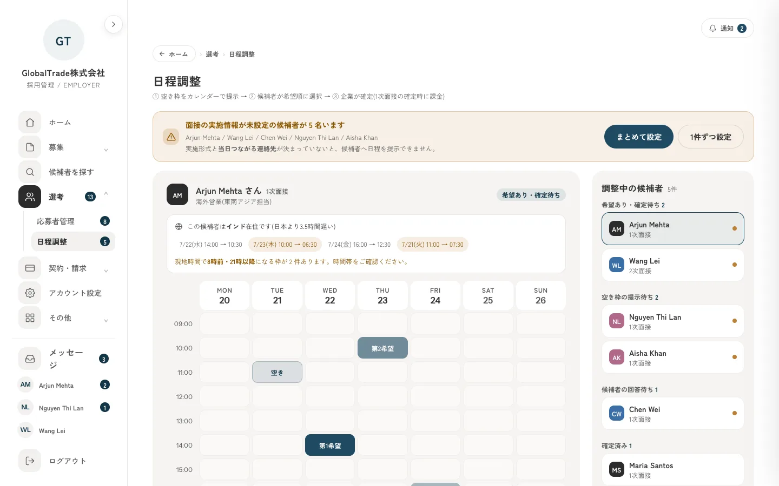Open the メッセージ inbox icon
The height and width of the screenshot is (486, 779).
[x=30, y=359]
